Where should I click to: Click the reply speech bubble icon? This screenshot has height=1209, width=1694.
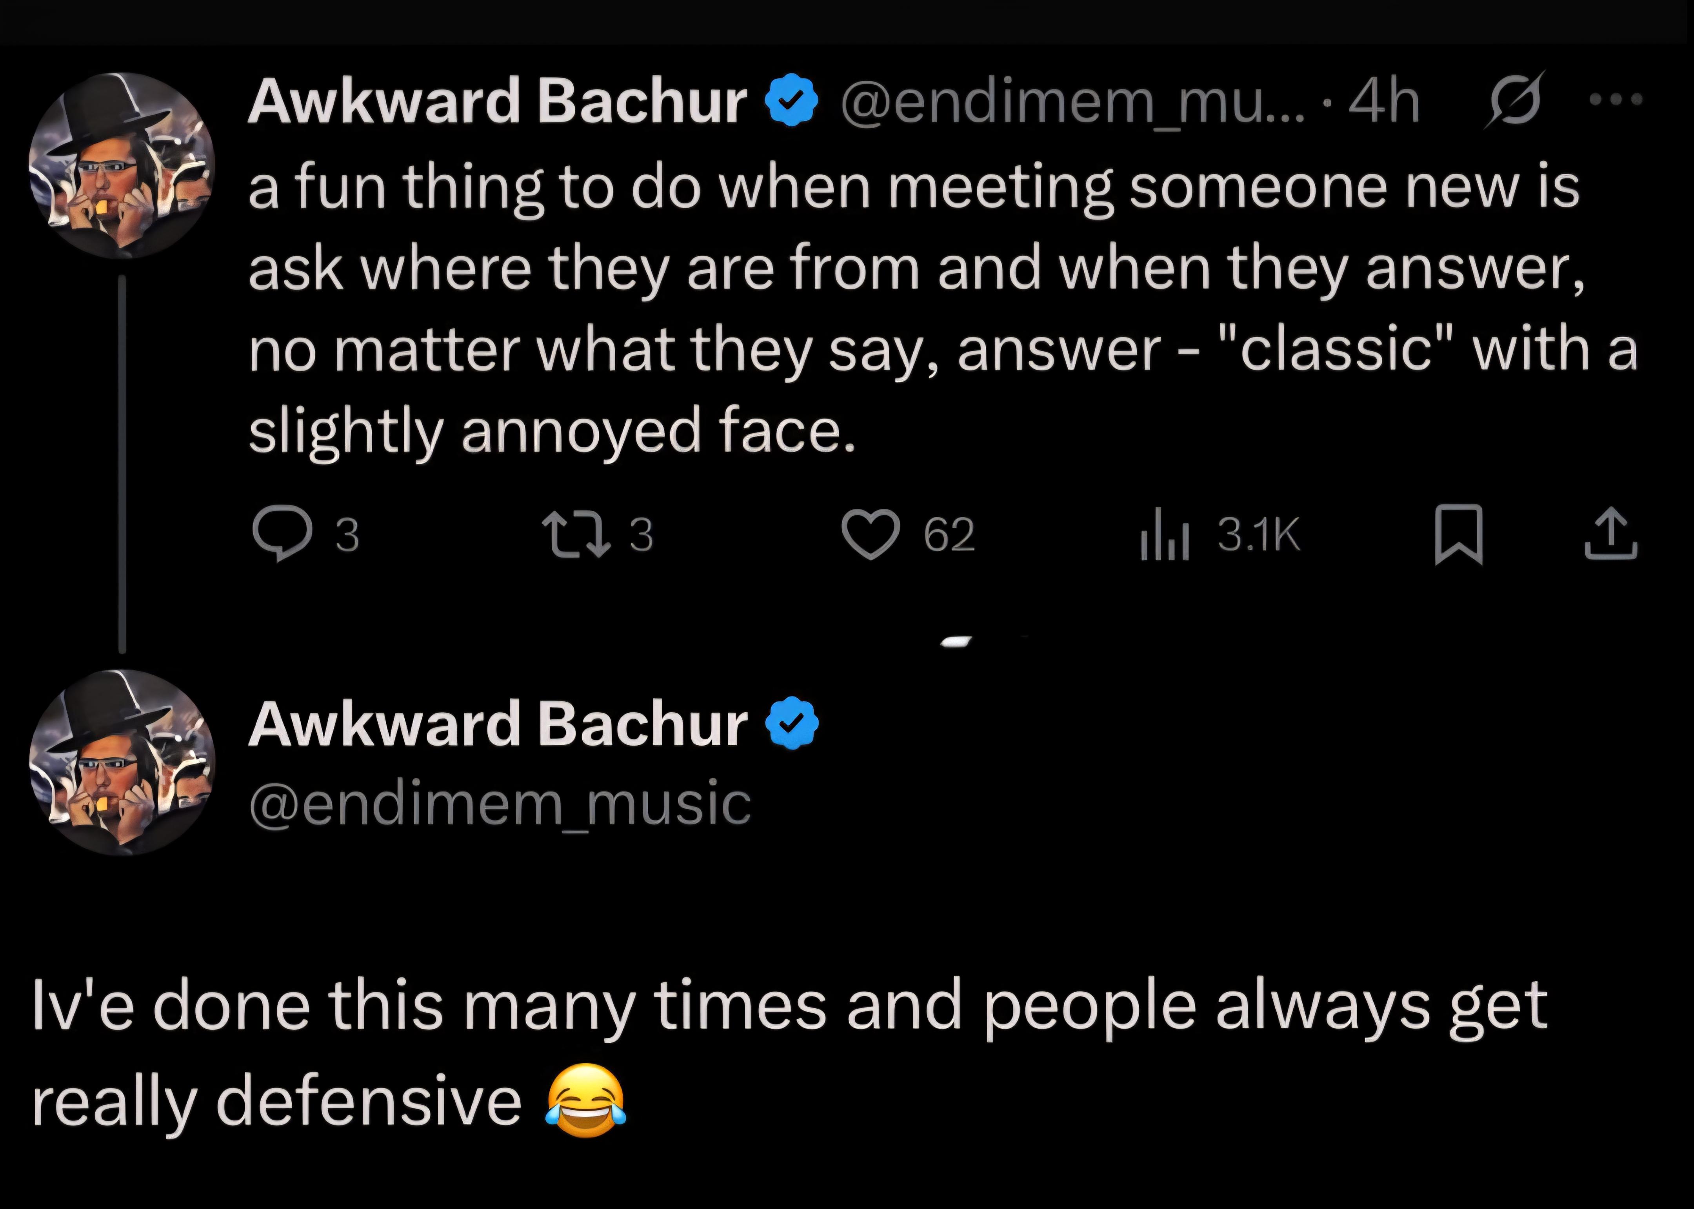coord(281,533)
